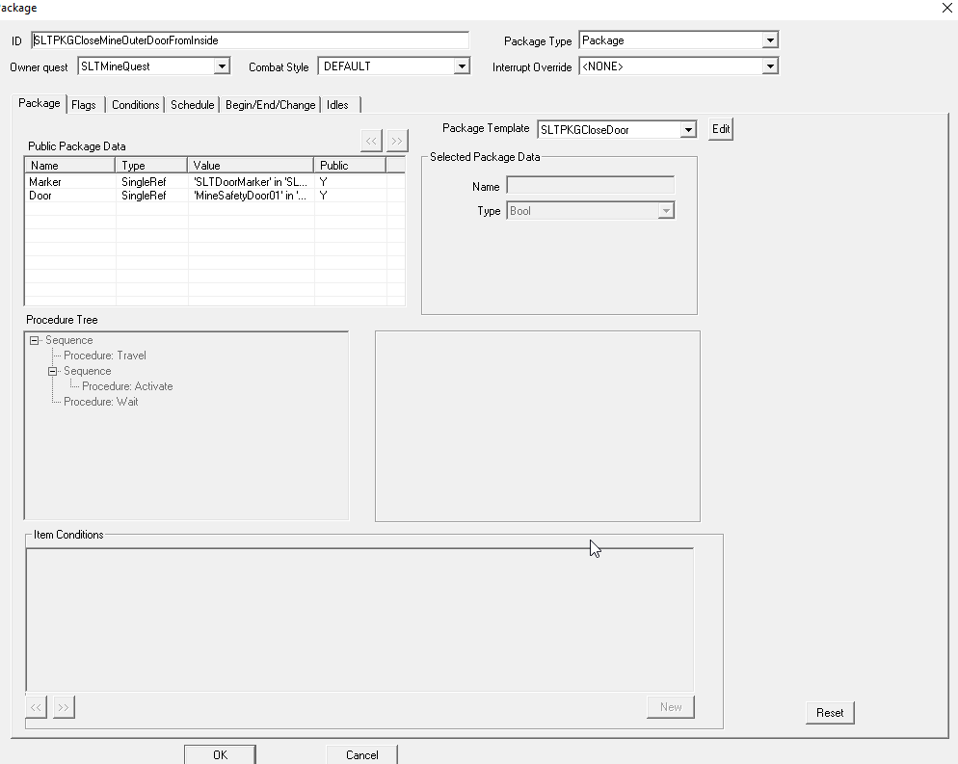The width and height of the screenshot is (958, 764).
Task: Click the Public column header
Action: pyautogui.click(x=350, y=166)
